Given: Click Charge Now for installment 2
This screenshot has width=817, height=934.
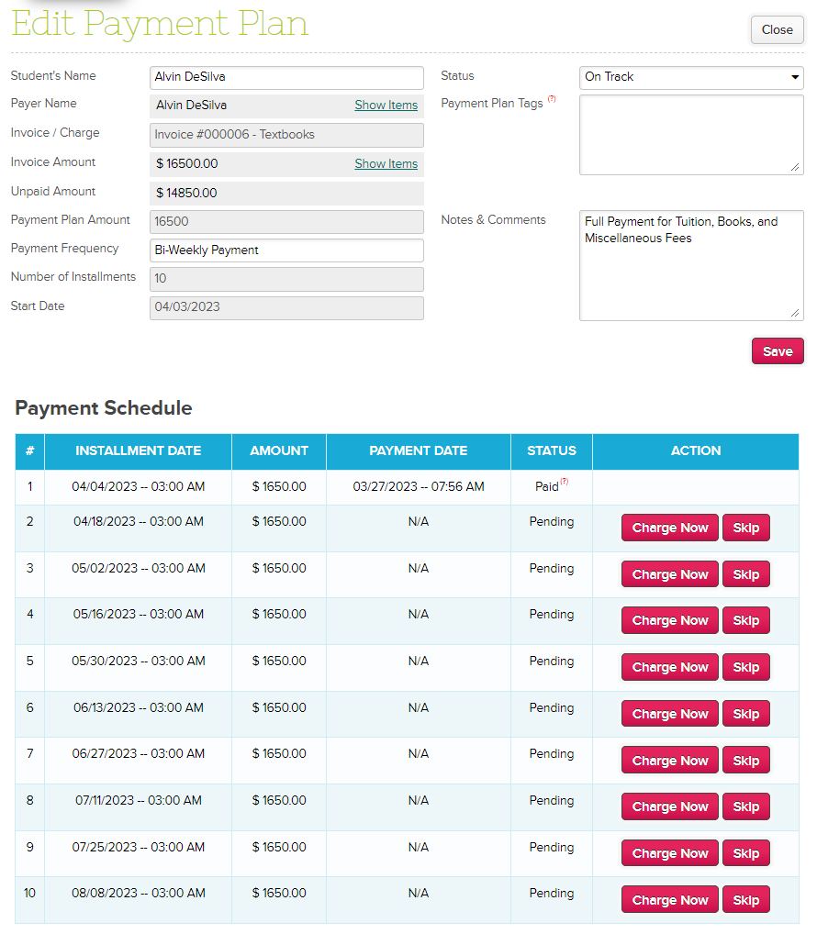Looking at the screenshot, I should click(669, 528).
